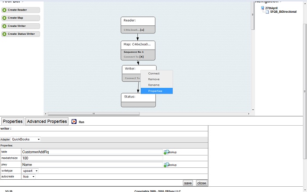The height and width of the screenshot is (192, 307).
Task: Click the maxbatchsize input field
Action: pyautogui.click(x=92, y=158)
